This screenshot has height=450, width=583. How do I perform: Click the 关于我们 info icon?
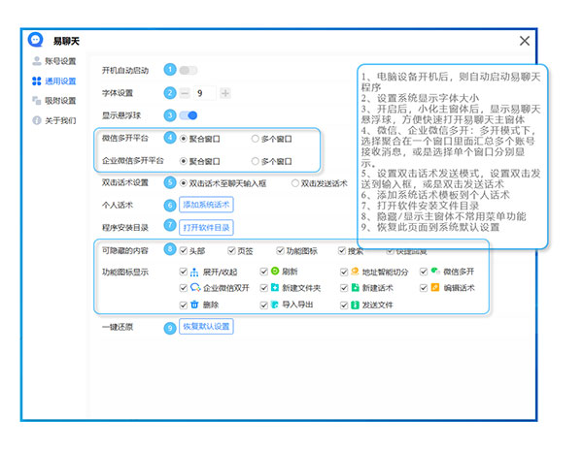coord(37,120)
